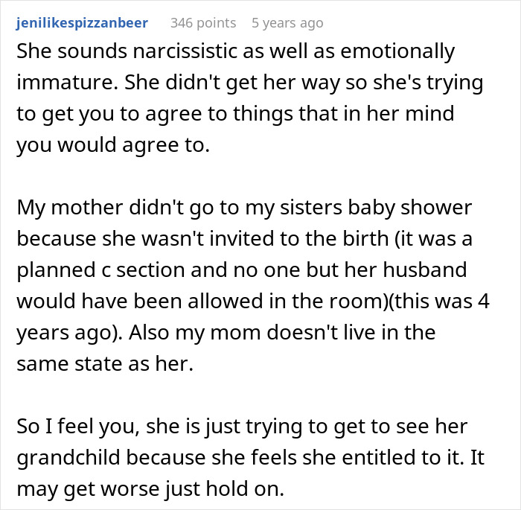This screenshot has width=521, height=510.
Task: Click the '5 years ago' timestamp
Action: (287, 22)
